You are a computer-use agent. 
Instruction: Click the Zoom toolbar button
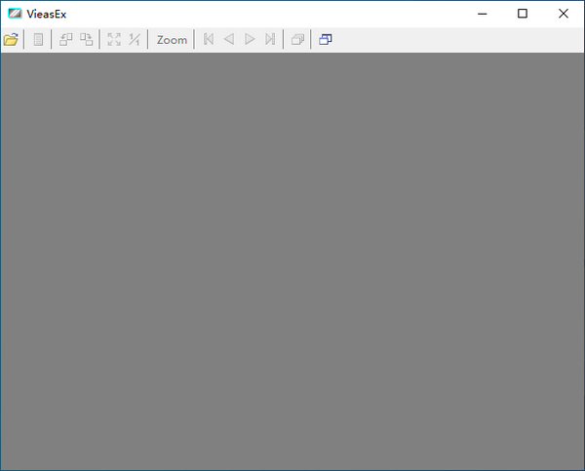tap(172, 40)
